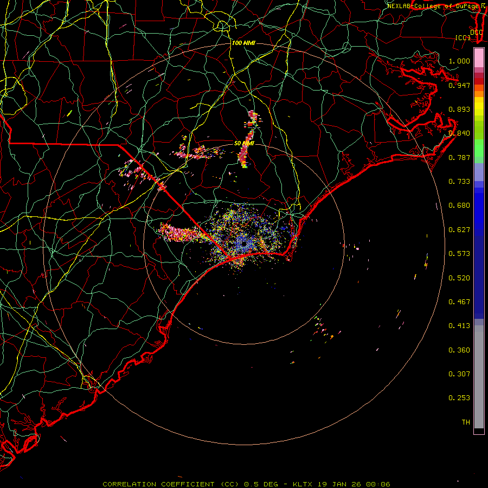Click the 0.307 scale value
Screen dimensions: 488x488
[459, 374]
